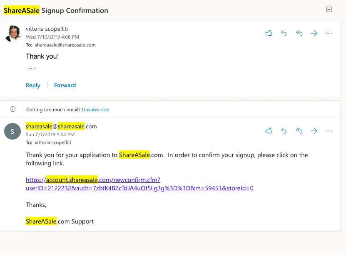Image resolution: width=346 pixels, height=253 pixels.
Task: Expand quoted text ellipsis under Thank you
Action: pyautogui.click(x=32, y=69)
